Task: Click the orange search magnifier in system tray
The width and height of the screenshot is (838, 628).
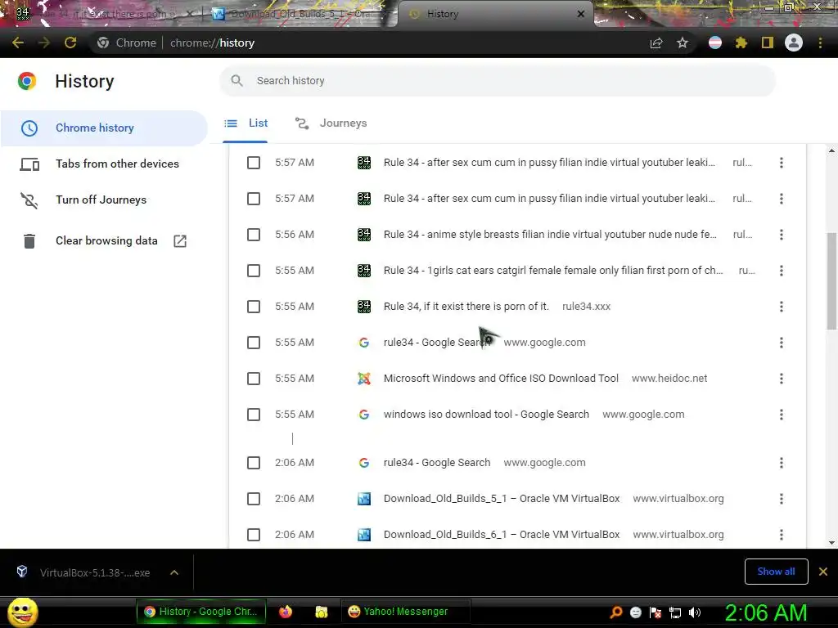Action: coord(616,612)
